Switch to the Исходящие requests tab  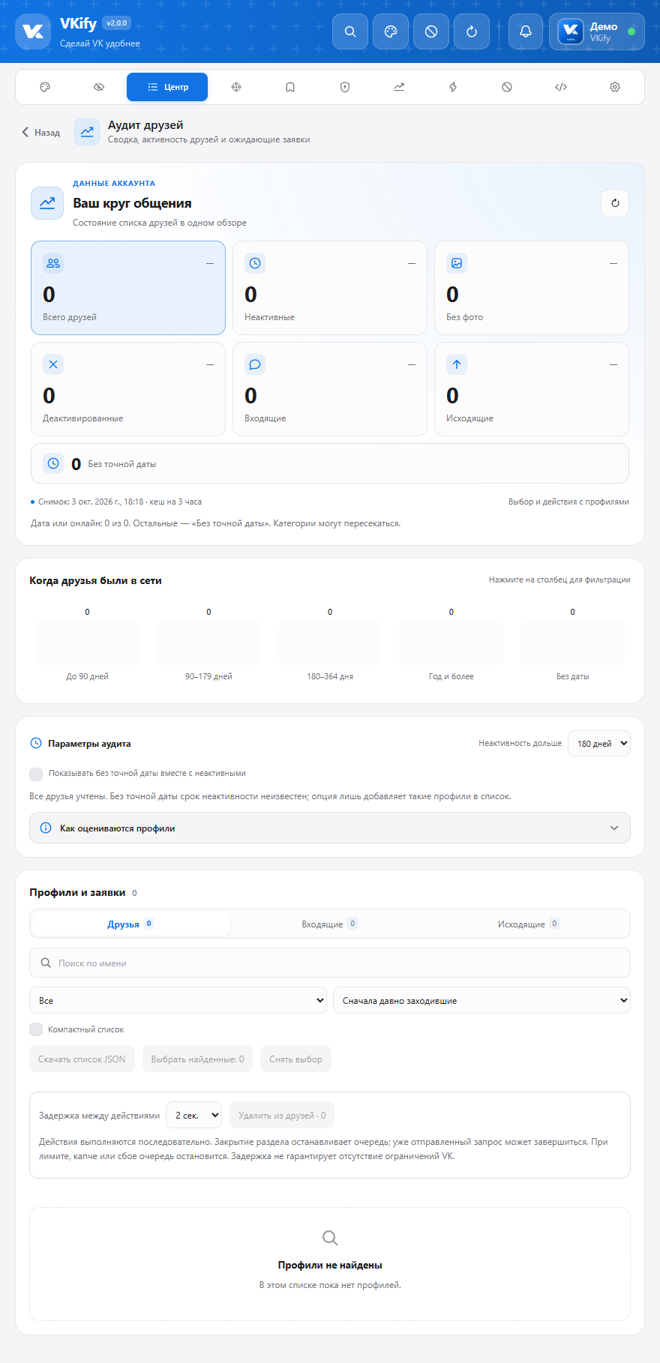point(529,924)
